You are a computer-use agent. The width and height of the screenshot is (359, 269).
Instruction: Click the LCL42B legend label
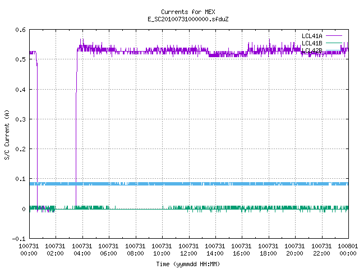312,50
